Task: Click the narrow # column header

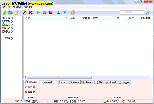Action: (66, 18)
